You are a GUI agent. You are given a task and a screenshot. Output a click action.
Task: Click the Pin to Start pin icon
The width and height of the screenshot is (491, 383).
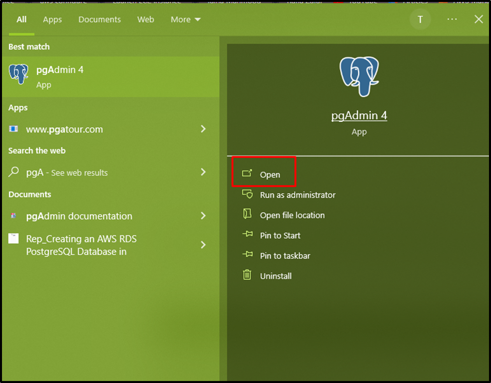[x=247, y=235]
